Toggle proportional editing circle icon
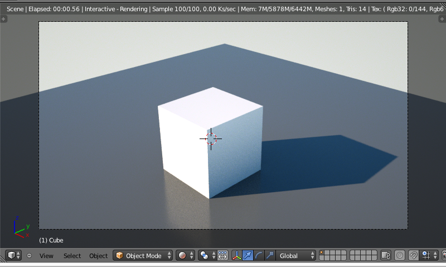The image size is (446, 267). point(400,255)
